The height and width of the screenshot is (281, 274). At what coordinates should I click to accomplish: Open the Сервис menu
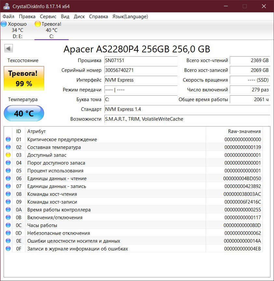[48, 17]
